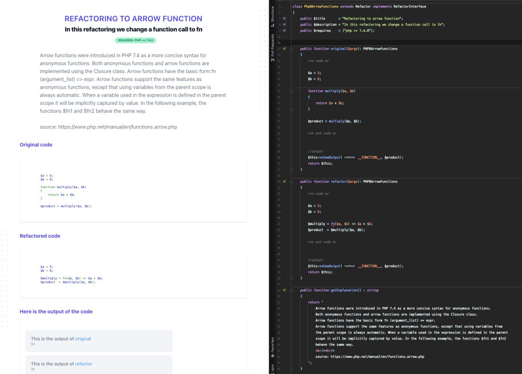The width and height of the screenshot is (522, 374).
Task: Click the override gutter icon beside $description
Action: click(284, 25)
